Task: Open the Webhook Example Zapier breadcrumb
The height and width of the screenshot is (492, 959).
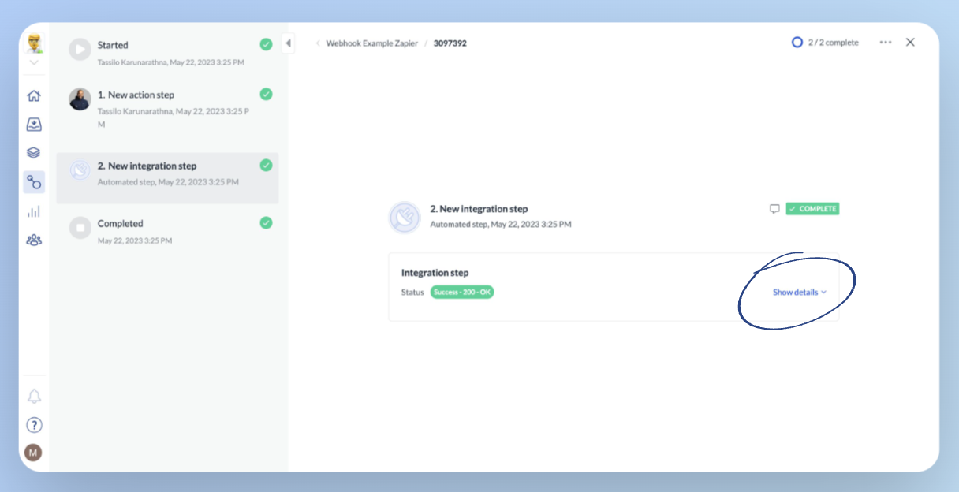Action: [x=372, y=43]
